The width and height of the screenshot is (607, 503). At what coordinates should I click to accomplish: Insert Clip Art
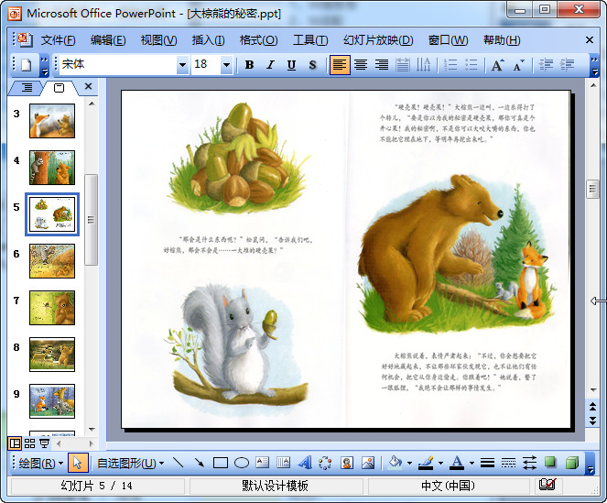tap(346, 463)
